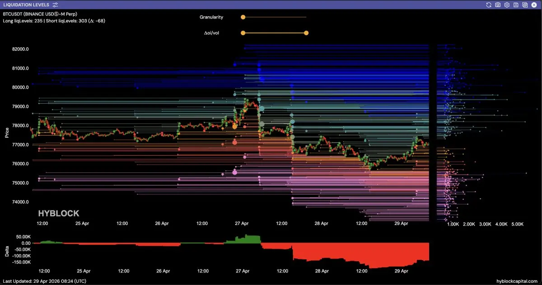Click the 25 Apr label on main chart
The height and width of the screenshot is (285, 542).
point(82,223)
